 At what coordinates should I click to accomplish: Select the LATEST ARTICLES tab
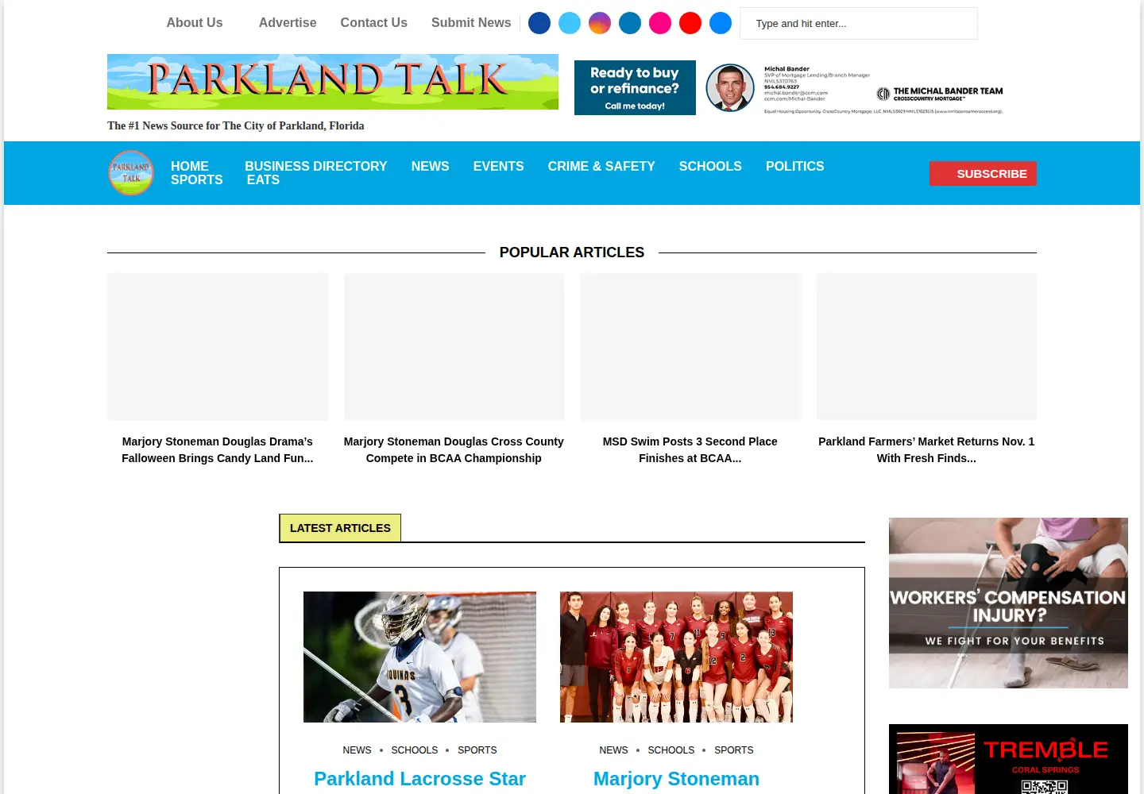(x=340, y=528)
